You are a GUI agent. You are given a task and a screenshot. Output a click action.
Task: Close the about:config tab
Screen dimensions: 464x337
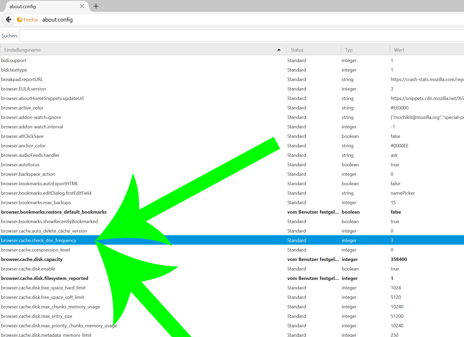click(x=82, y=6)
